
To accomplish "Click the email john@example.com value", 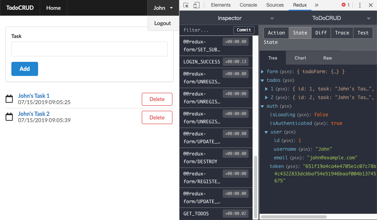I will coord(332,158).
